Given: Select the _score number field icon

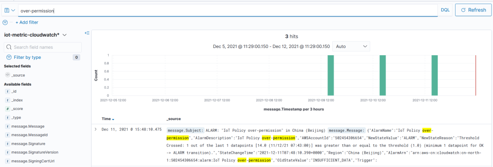Looking at the screenshot, I should click(x=8, y=109).
